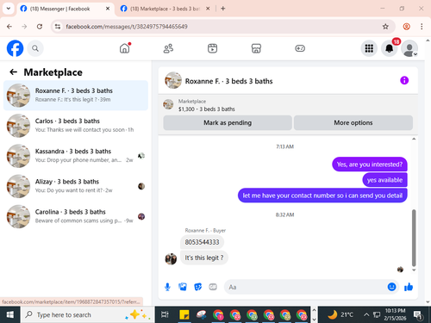The image size is (431, 323).
Task: Click the address bar URL
Action: tap(127, 27)
